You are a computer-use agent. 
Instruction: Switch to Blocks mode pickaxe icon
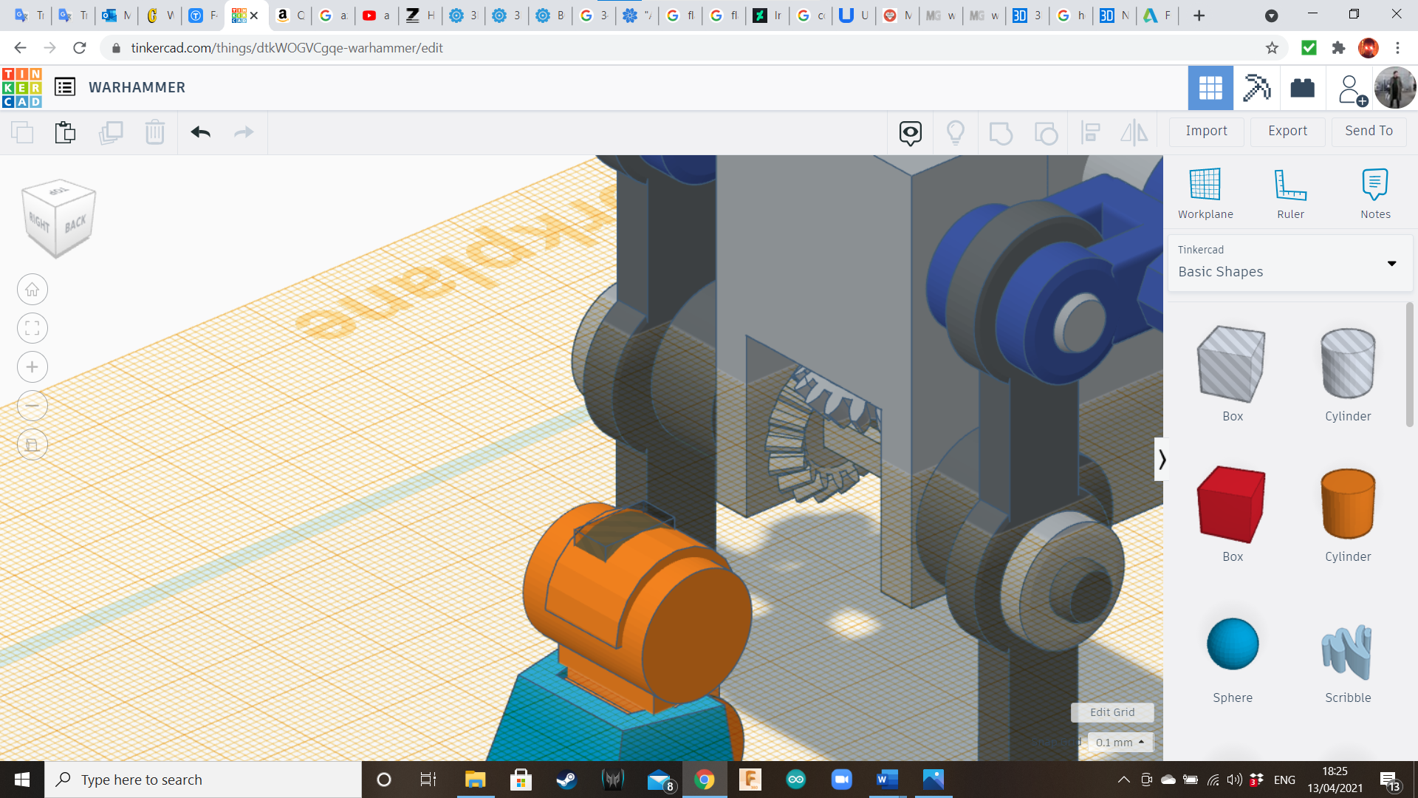click(1256, 88)
